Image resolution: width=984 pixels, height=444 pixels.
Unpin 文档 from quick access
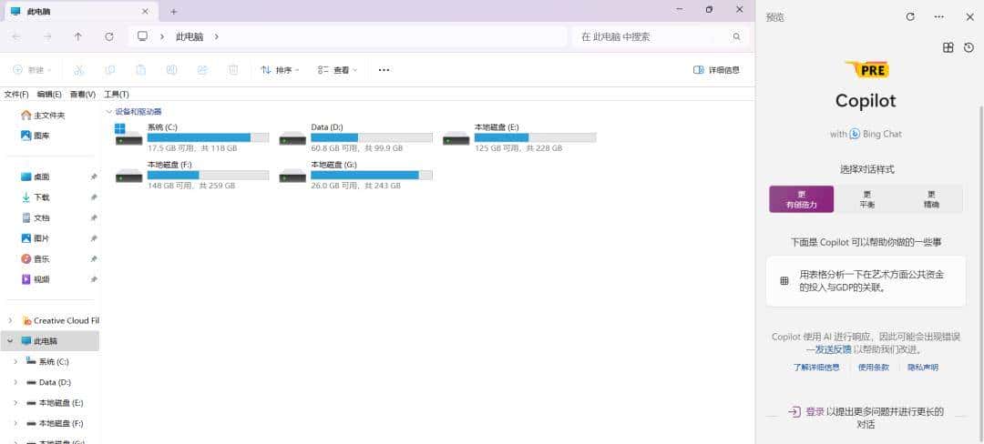[94, 218]
